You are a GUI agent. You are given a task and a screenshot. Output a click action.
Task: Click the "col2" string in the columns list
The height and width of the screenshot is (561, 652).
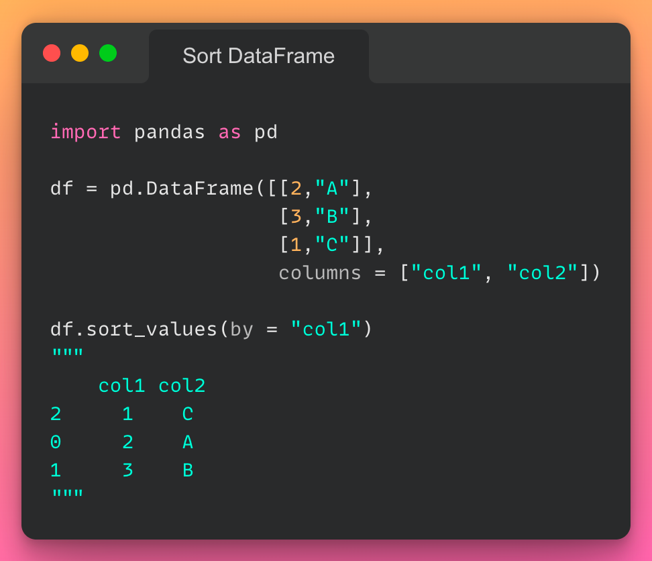(545, 273)
